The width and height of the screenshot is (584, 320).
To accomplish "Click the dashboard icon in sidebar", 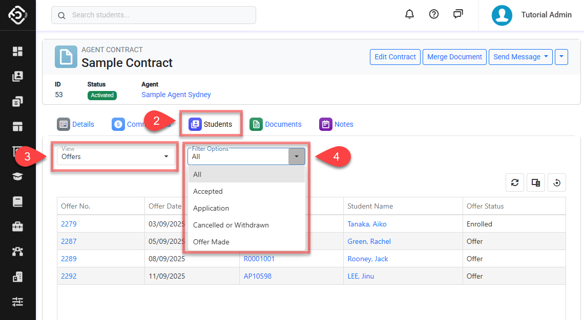I will pyautogui.click(x=18, y=51).
